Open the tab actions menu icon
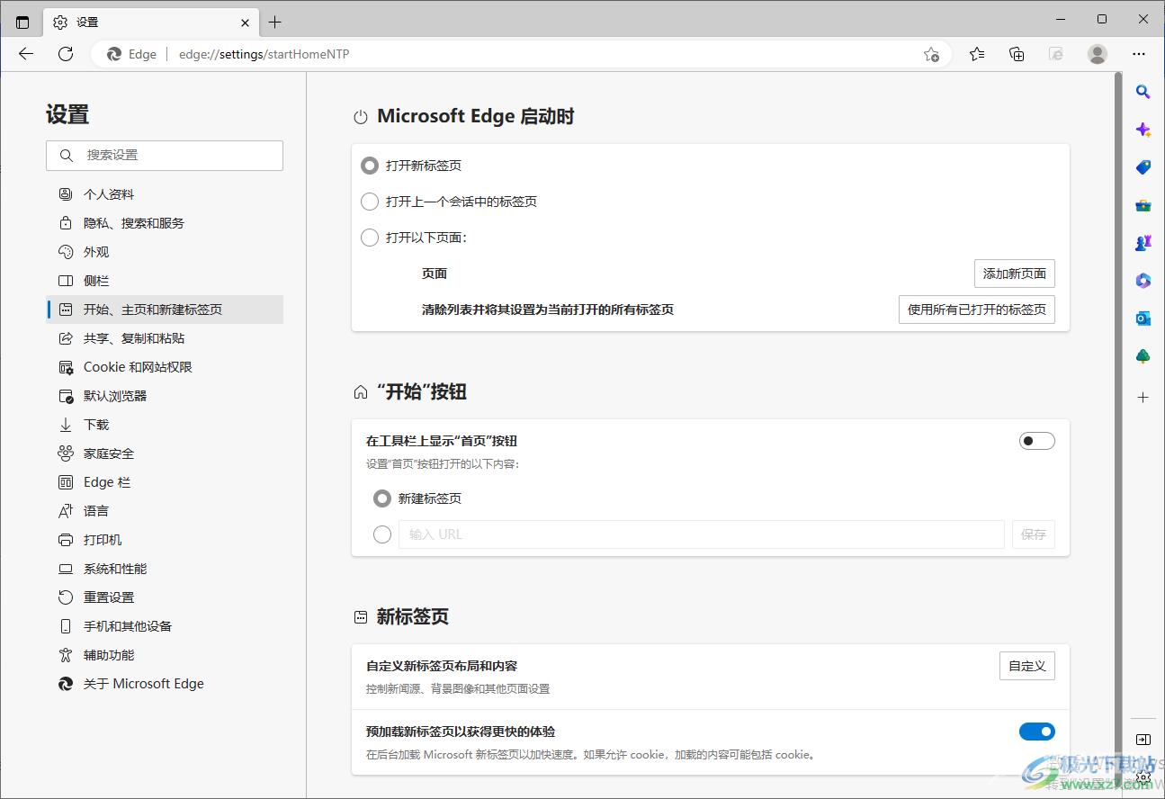The image size is (1165, 799). click(22, 22)
